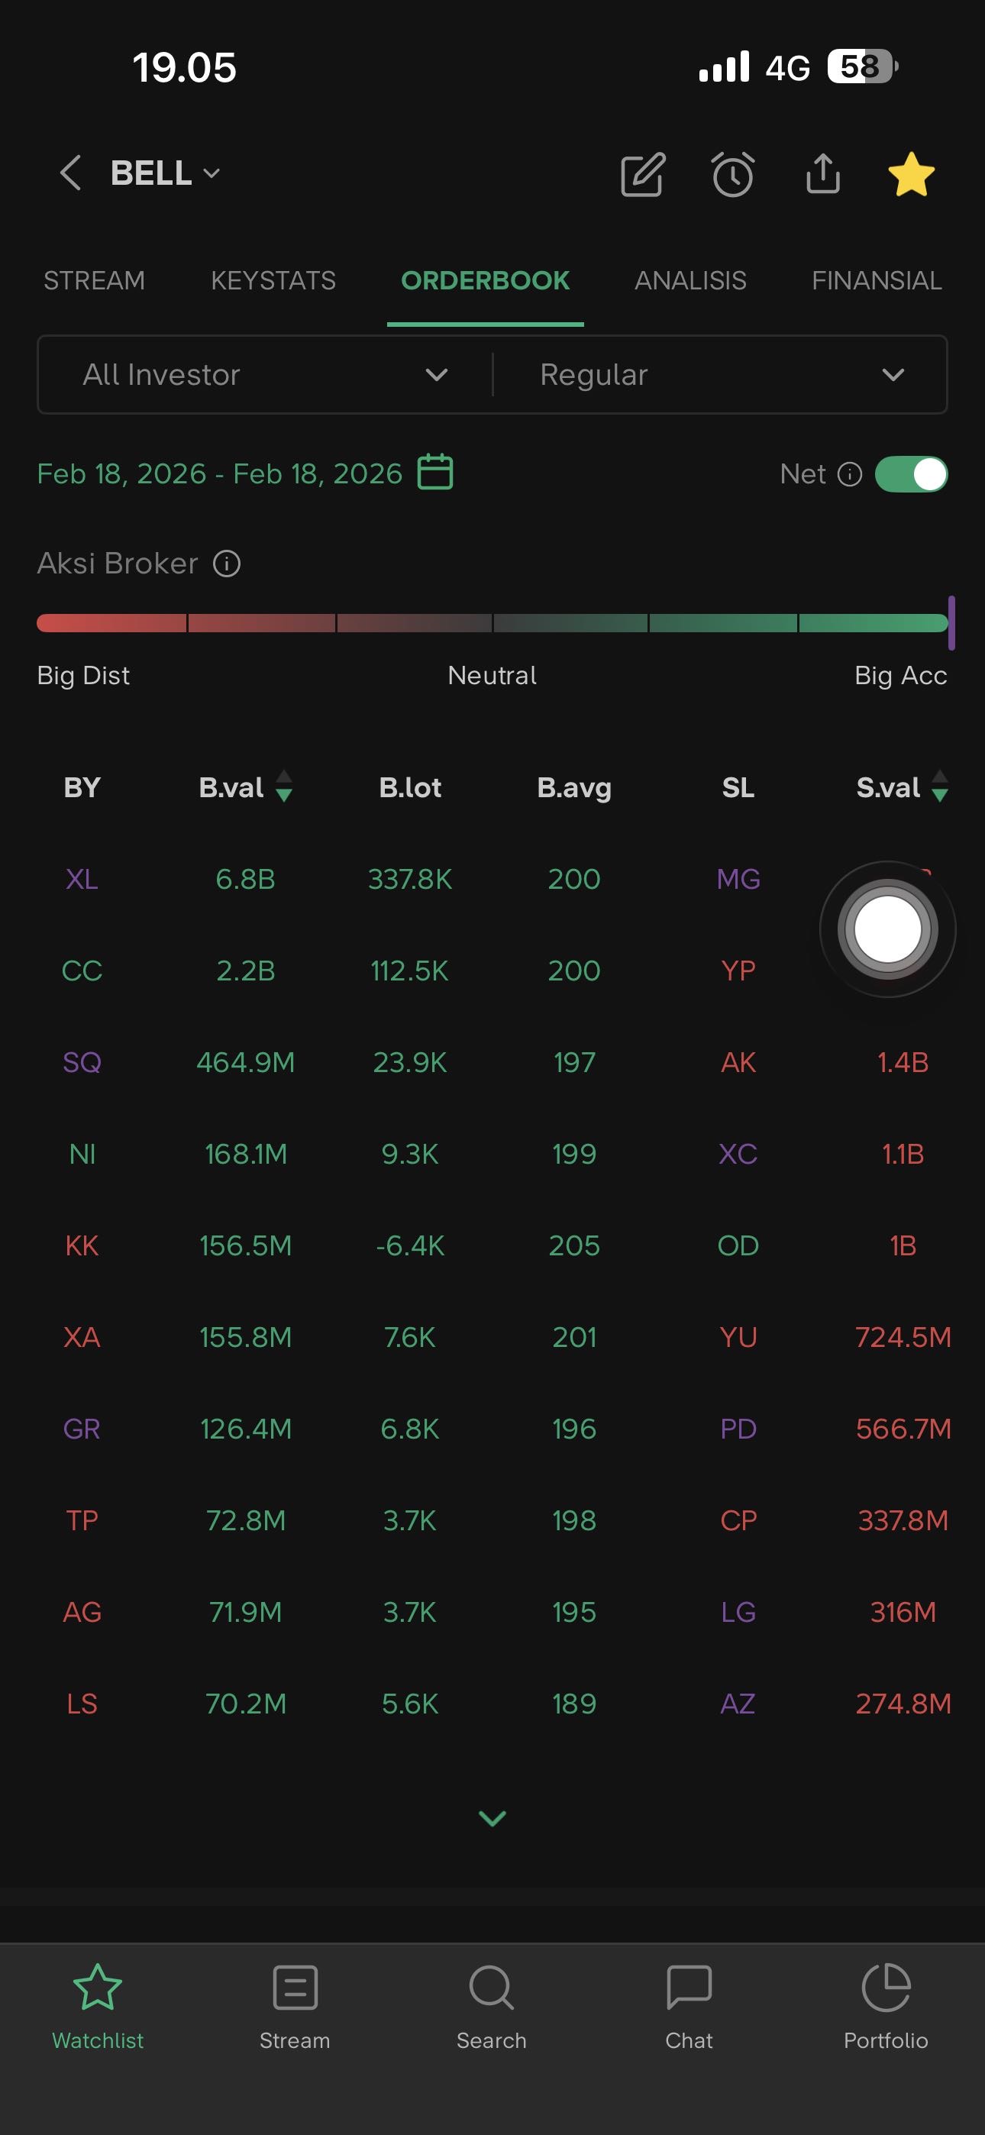Tap the Aksi Broker sentiment bar
The width and height of the screenshot is (985, 2135).
pos(492,623)
